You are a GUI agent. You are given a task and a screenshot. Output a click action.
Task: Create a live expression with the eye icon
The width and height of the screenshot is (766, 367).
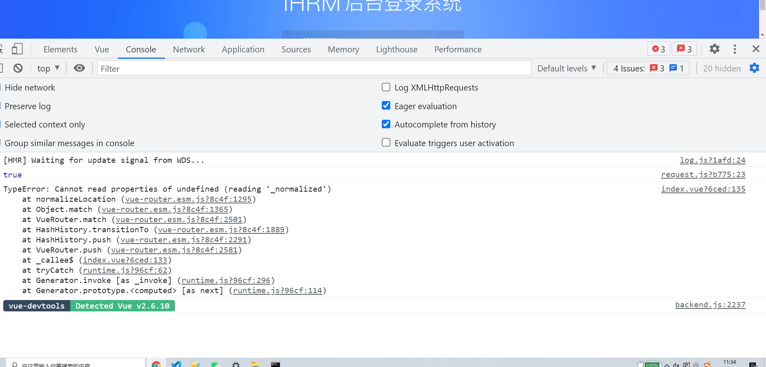click(80, 68)
